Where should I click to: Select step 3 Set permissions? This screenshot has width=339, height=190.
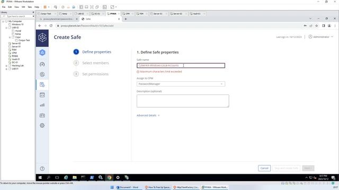[91, 74]
